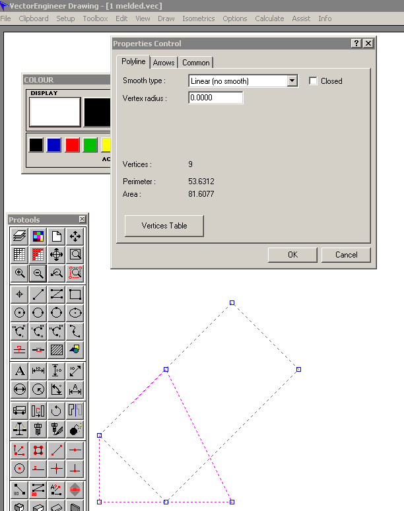Pick the blue colour swatch
The image size is (404, 511).
point(53,145)
